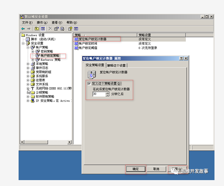Switch to the 安全策略设置 tab
Image resolution: width=224 pixels, height=186 pixels.
[x=95, y=65]
